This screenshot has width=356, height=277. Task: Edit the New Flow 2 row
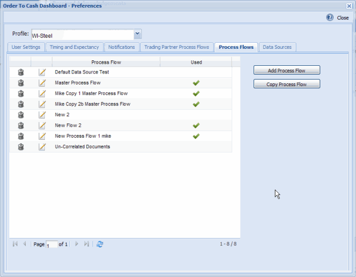(42, 126)
